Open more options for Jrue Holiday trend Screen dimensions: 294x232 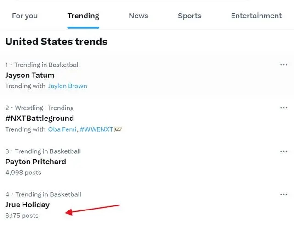point(283,194)
